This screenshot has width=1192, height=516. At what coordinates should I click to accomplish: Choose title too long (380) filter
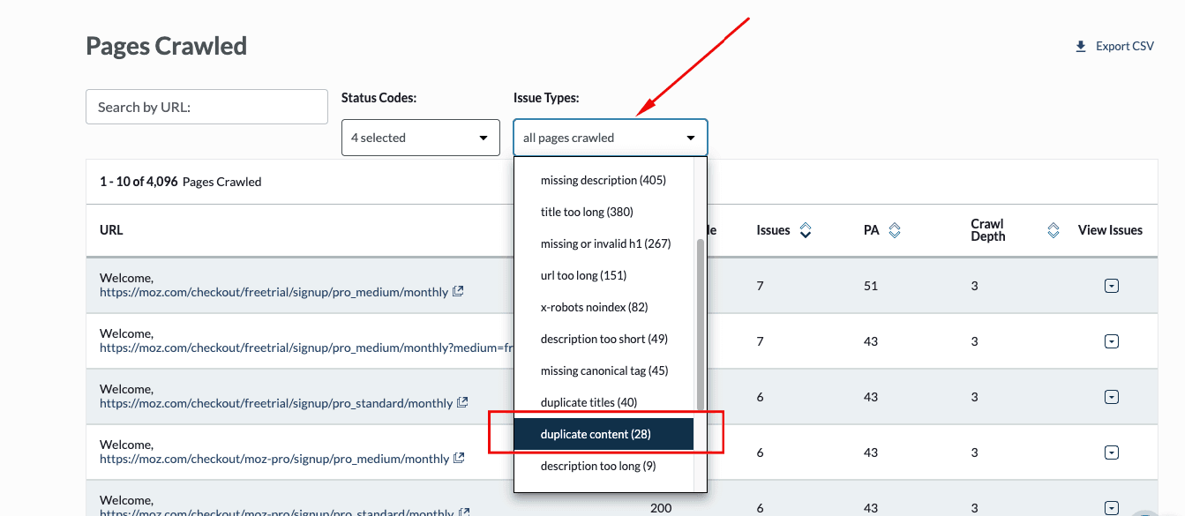click(x=587, y=212)
